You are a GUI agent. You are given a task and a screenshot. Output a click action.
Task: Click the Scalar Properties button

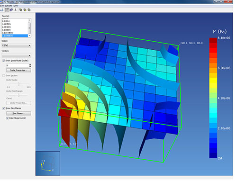pos(18,70)
